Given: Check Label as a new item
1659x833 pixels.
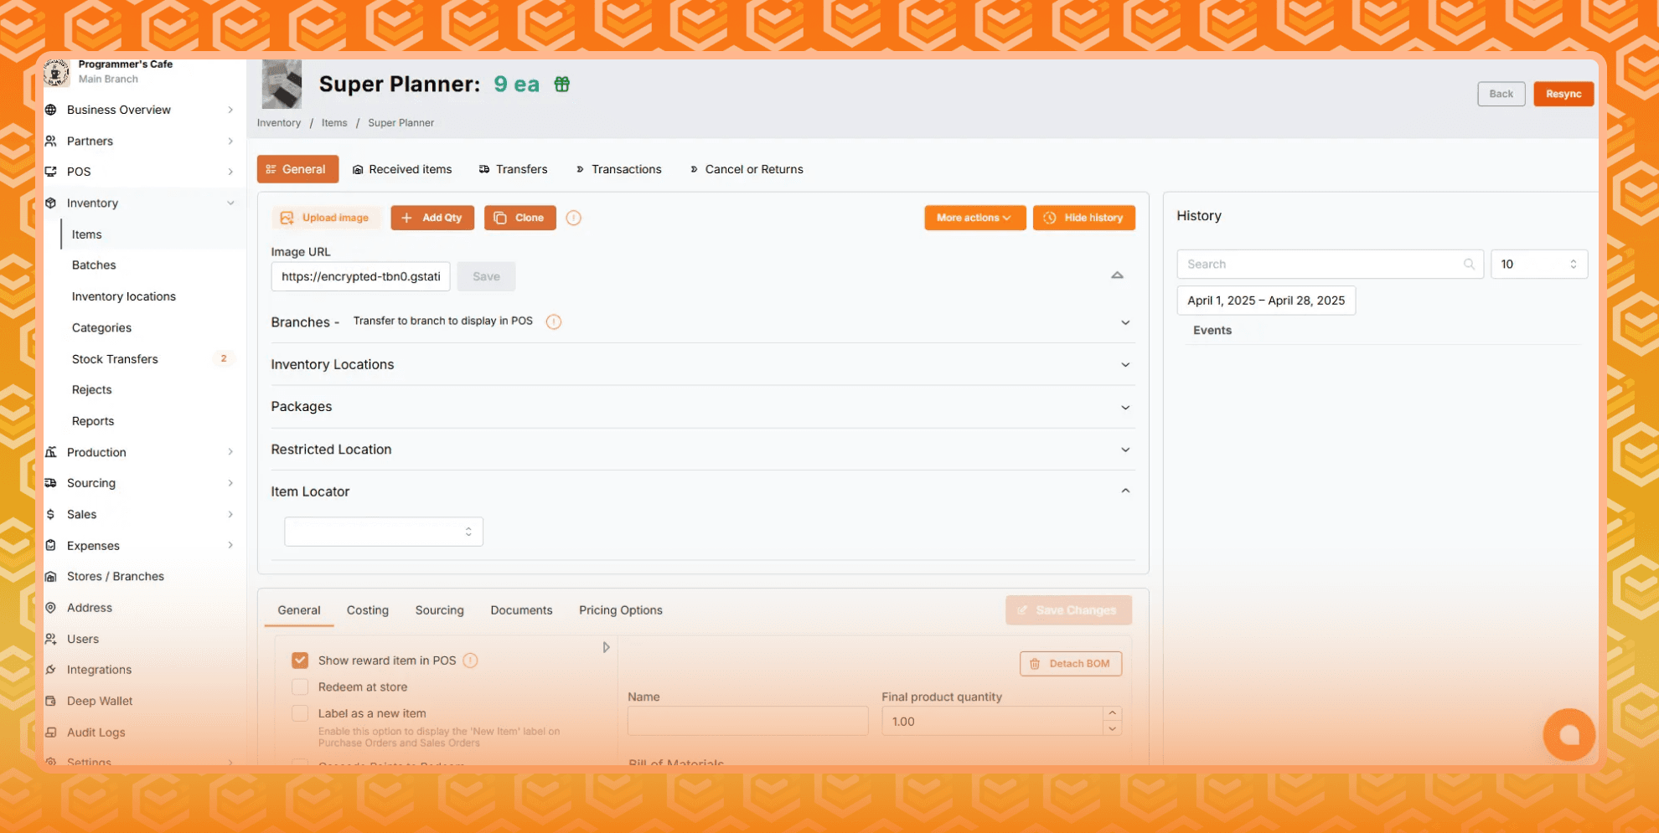Looking at the screenshot, I should [300, 713].
